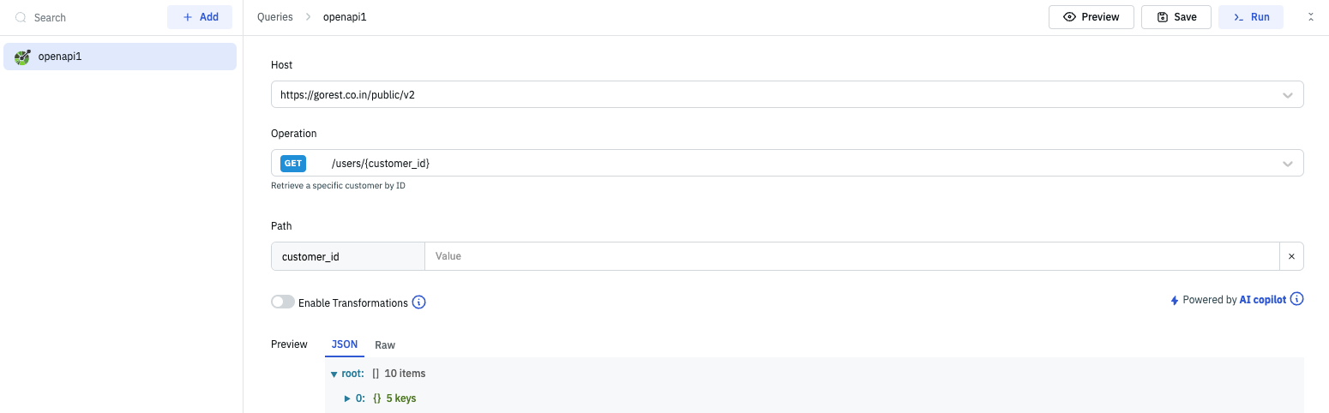Add a new query
The width and height of the screenshot is (1329, 413).
click(x=200, y=17)
